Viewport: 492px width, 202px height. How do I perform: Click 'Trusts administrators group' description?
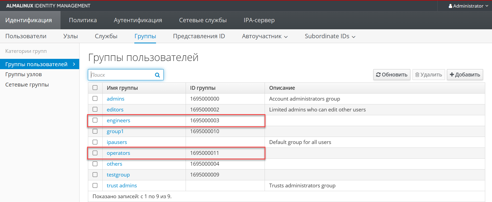click(x=302, y=185)
